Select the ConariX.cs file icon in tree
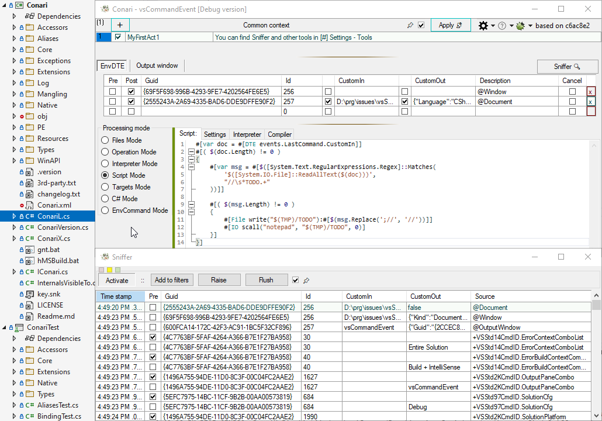602x421 pixels. click(29, 239)
